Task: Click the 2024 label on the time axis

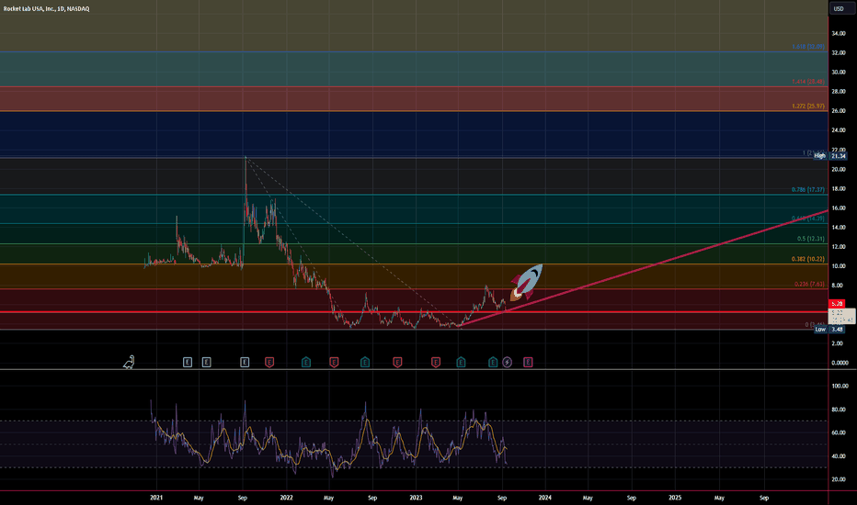Action: 545,498
